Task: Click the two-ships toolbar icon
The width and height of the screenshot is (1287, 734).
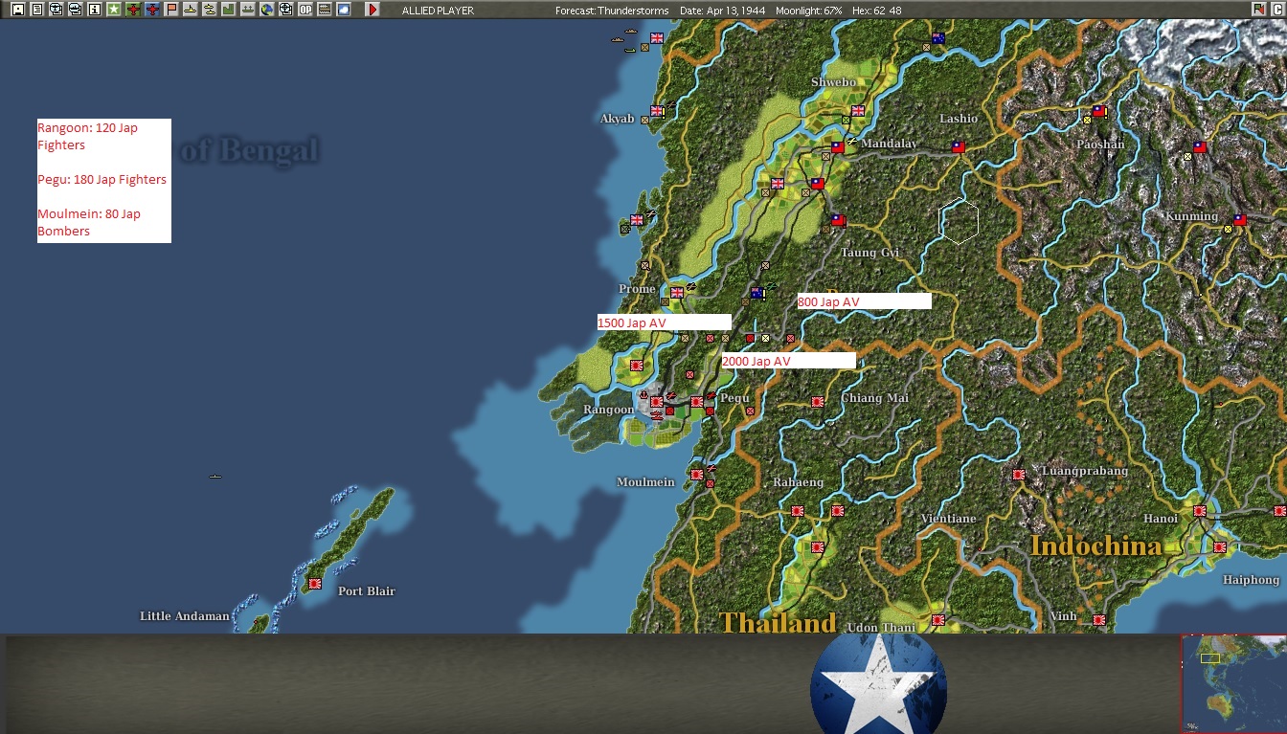Action: (x=210, y=10)
